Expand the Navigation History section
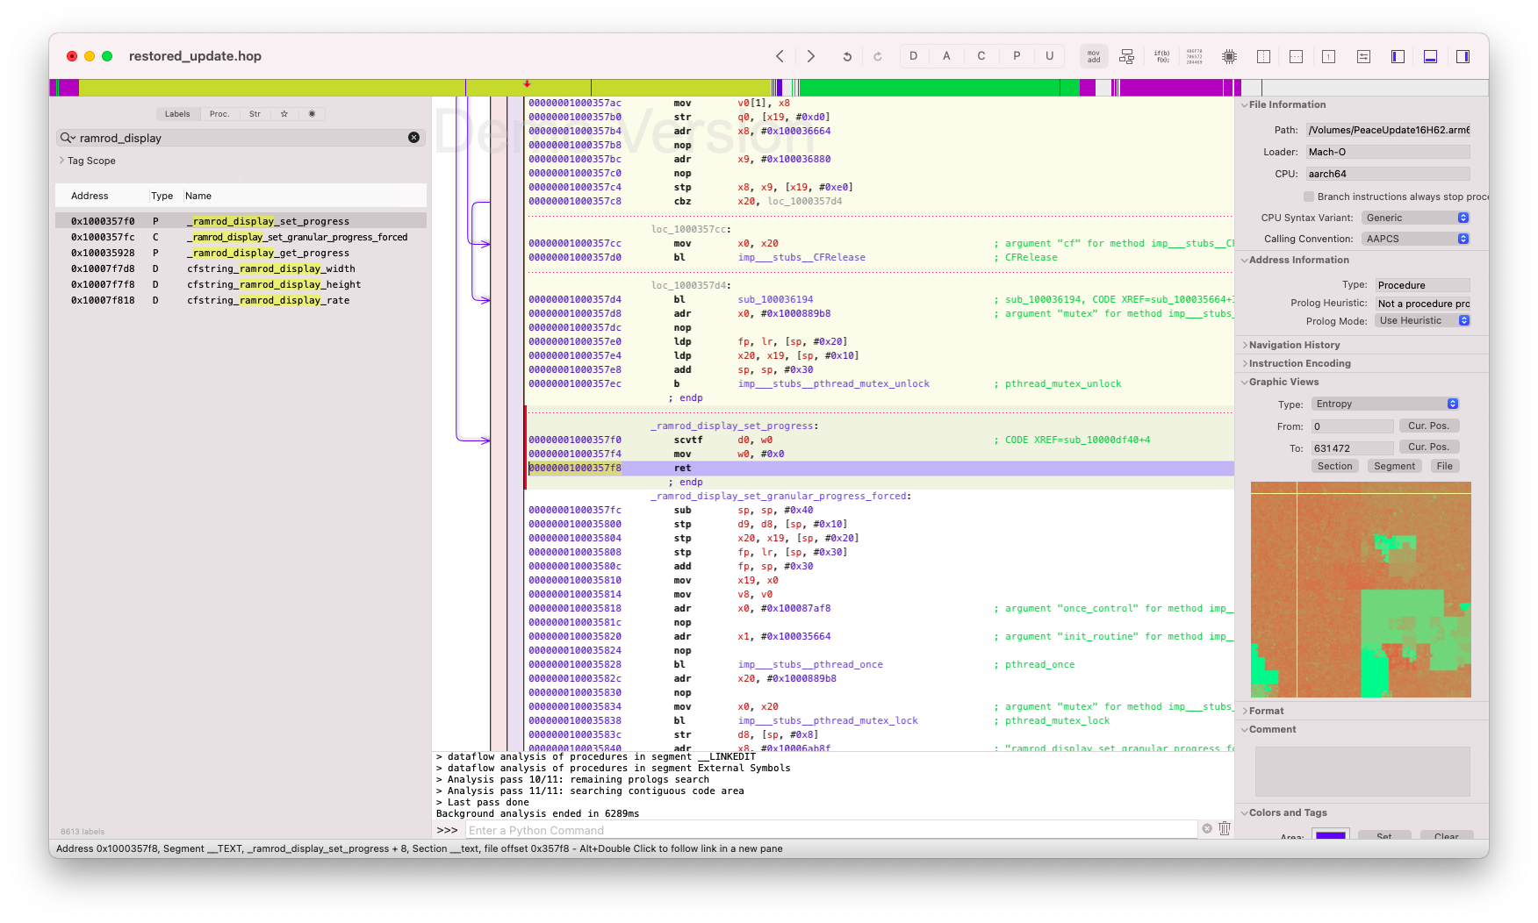 click(1291, 345)
